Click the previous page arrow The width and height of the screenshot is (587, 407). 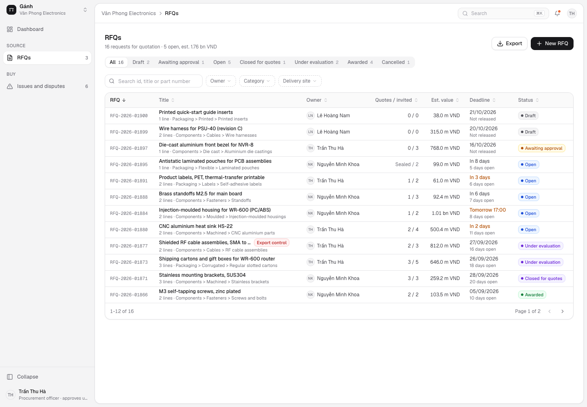click(549, 311)
